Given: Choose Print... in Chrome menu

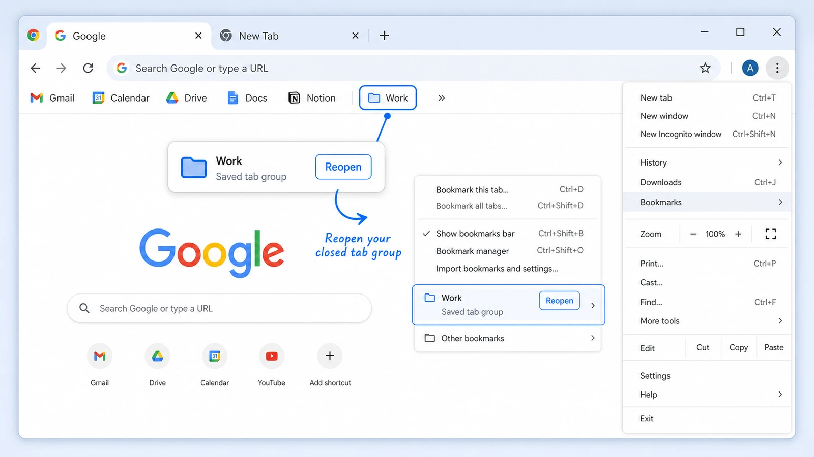Looking at the screenshot, I should coord(707,264).
